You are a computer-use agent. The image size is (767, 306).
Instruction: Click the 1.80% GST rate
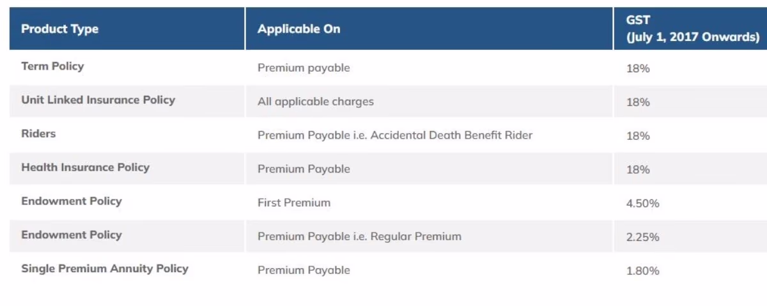tap(642, 271)
